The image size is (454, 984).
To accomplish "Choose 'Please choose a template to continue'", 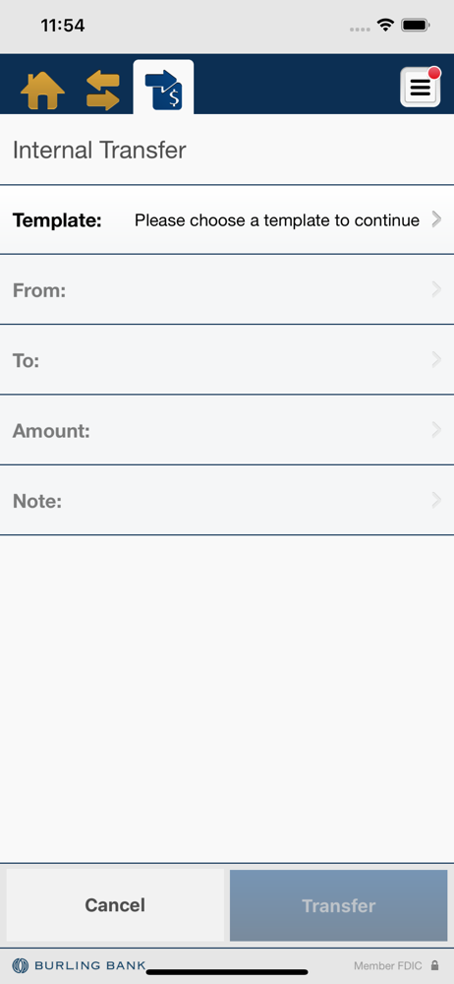I will [277, 220].
